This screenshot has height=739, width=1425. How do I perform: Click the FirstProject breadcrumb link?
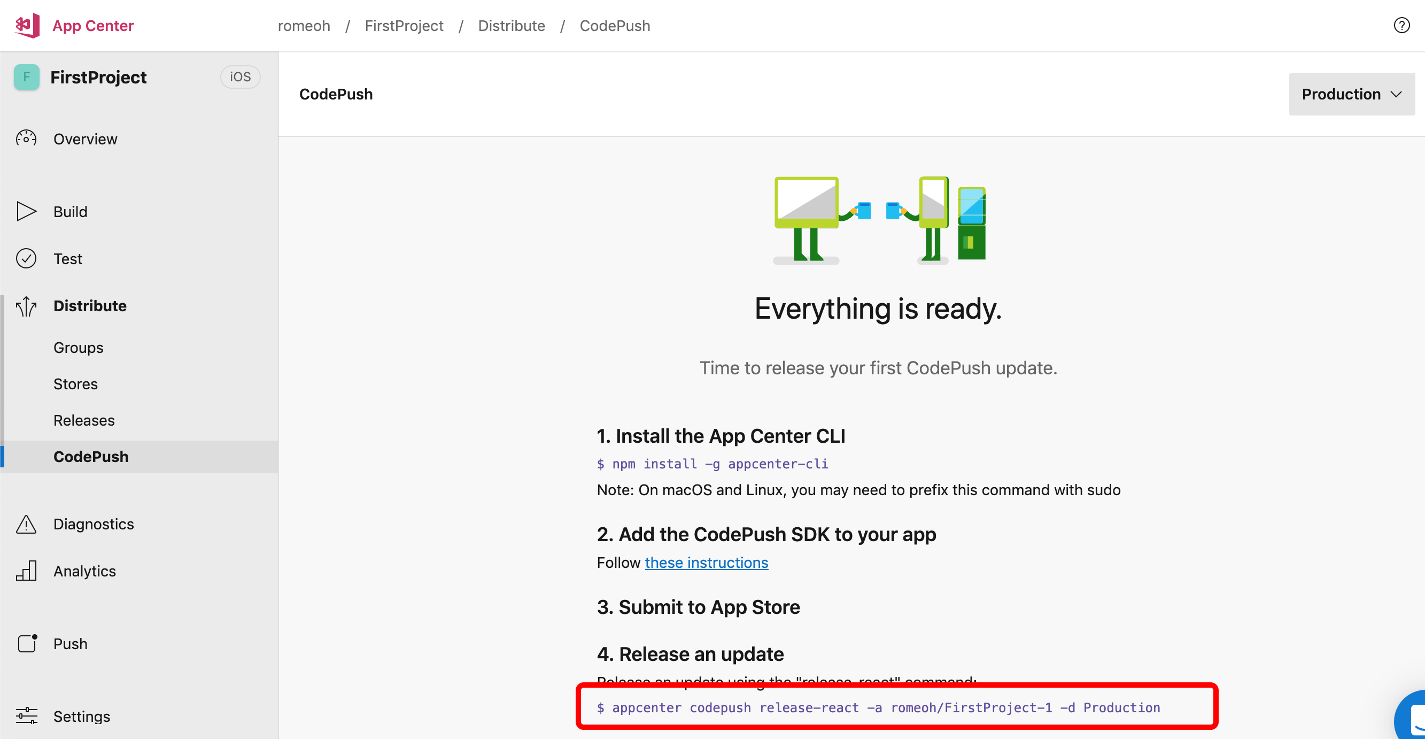coord(404,26)
